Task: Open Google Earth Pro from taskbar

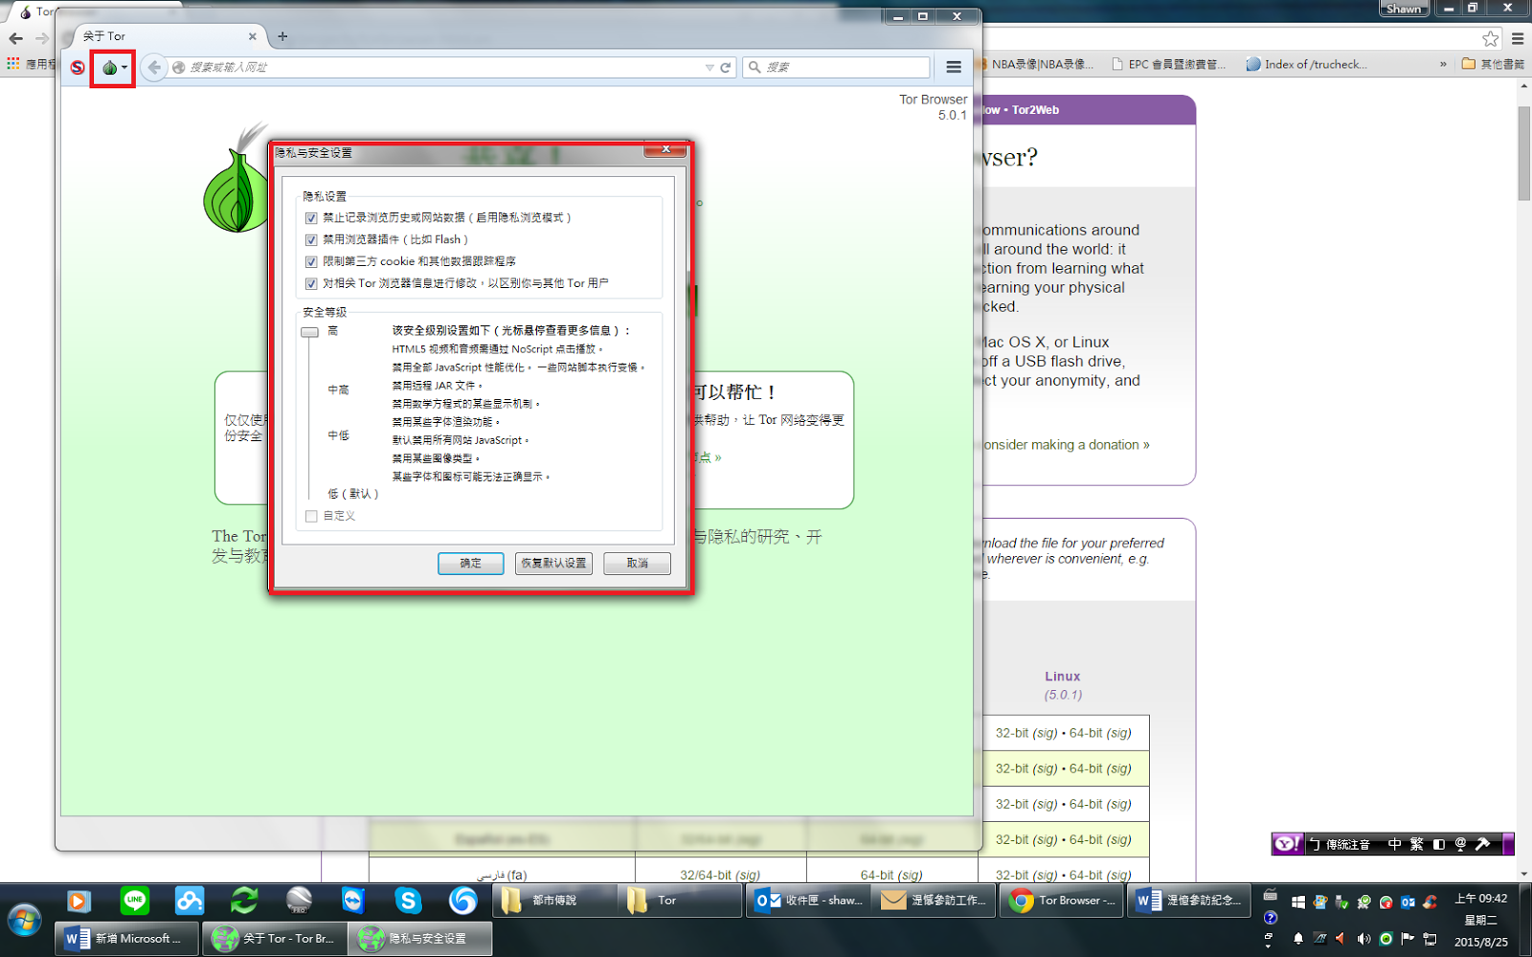Action: pyautogui.click(x=299, y=901)
